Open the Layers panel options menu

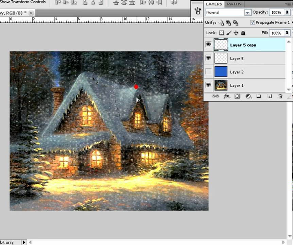tap(289, 4)
